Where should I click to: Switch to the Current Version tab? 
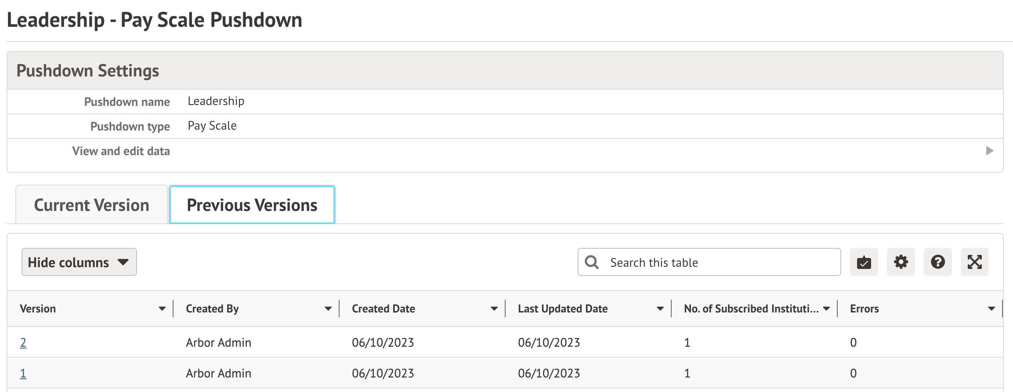pyautogui.click(x=91, y=205)
